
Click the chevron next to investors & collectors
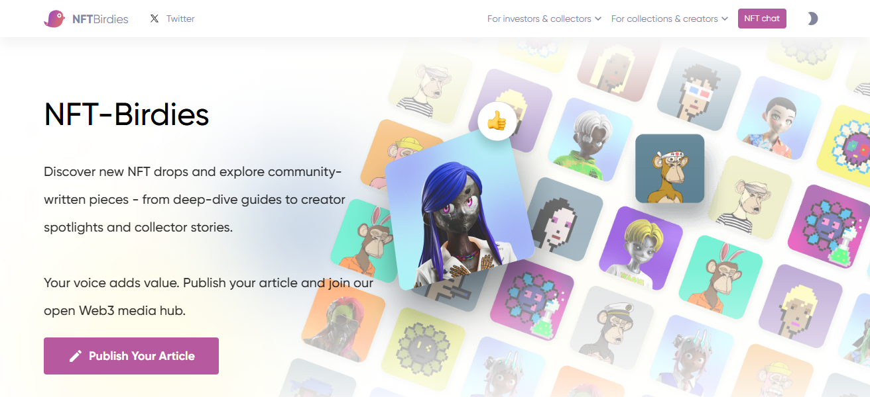point(597,19)
